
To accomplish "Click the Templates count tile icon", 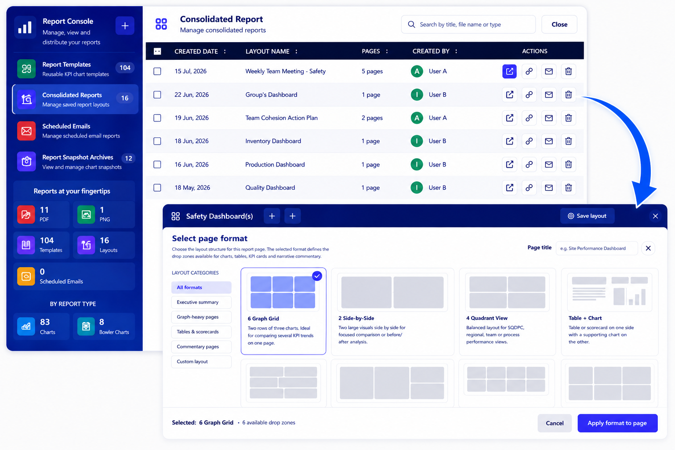I will click(26, 245).
